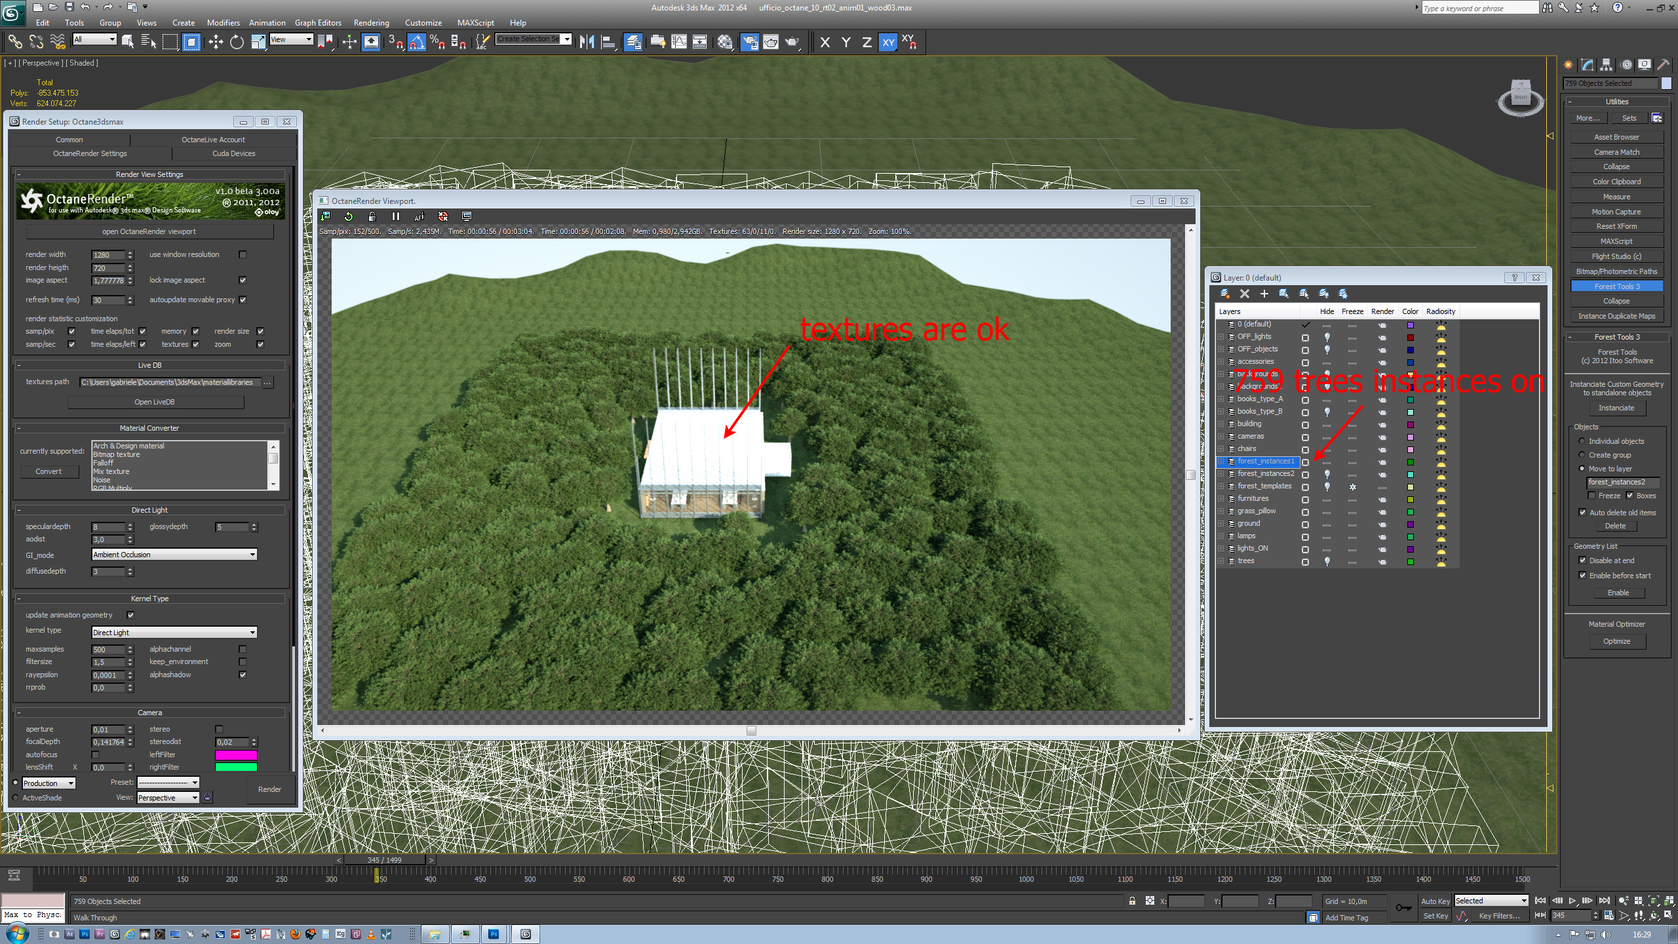Viewport: 1678px width, 944px height.
Task: Expand the Production render mode dropdown
Action: (49, 783)
